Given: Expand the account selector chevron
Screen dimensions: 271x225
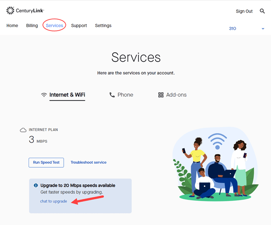Looking at the screenshot, I should point(262,29).
